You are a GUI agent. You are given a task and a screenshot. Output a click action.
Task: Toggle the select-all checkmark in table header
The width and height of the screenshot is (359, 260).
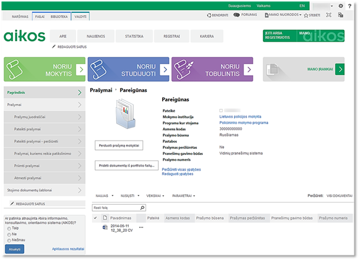95,218
